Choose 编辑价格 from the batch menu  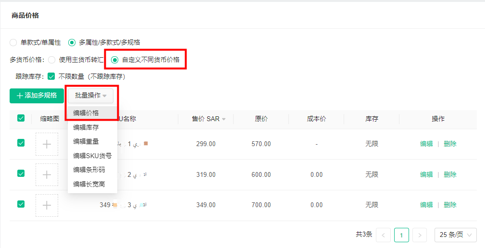click(x=86, y=113)
